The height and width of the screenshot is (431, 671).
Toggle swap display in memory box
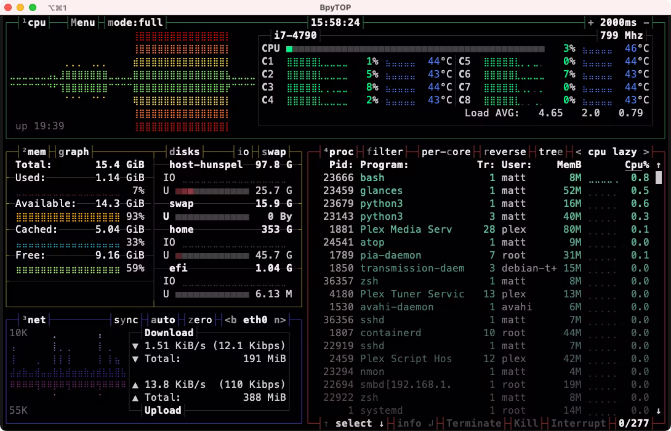coord(273,151)
